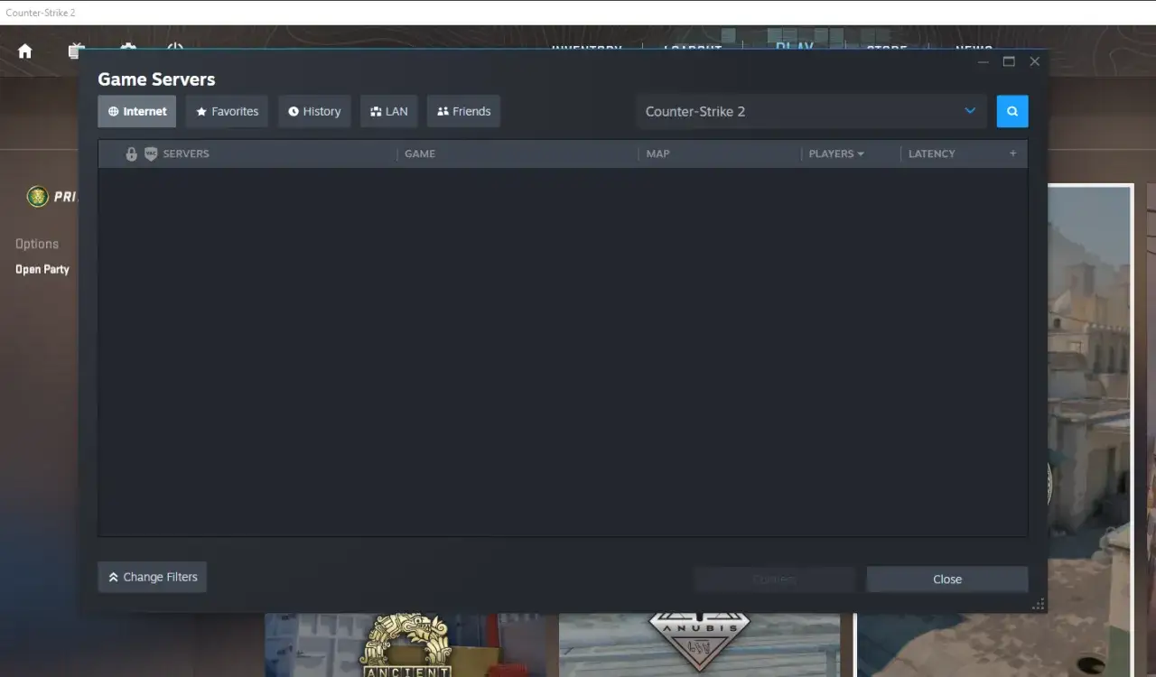1156x677 pixels.
Task: Click the Close button in Game Servers
Action: 947,580
